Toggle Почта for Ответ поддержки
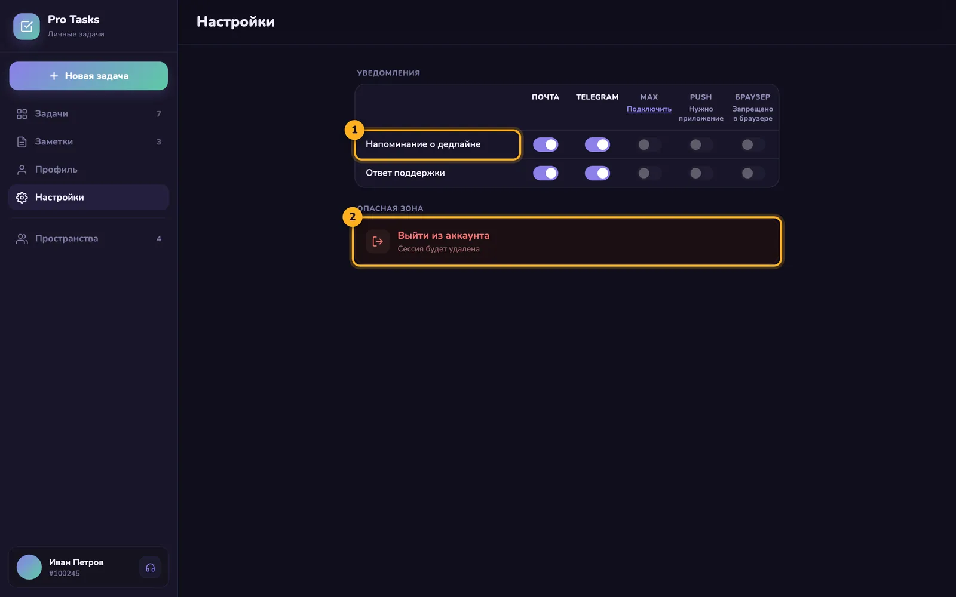956x597 pixels. coord(546,173)
